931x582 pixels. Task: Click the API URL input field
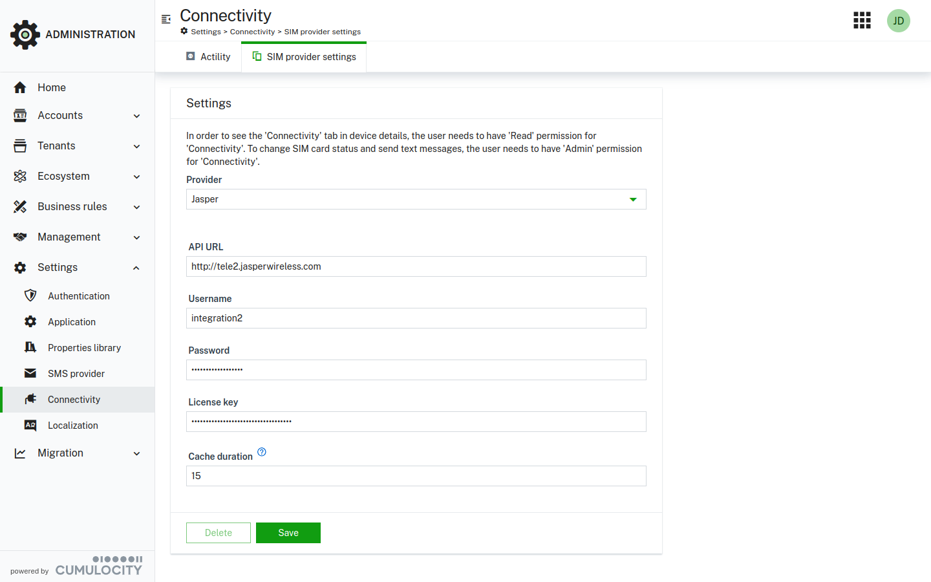click(x=416, y=266)
